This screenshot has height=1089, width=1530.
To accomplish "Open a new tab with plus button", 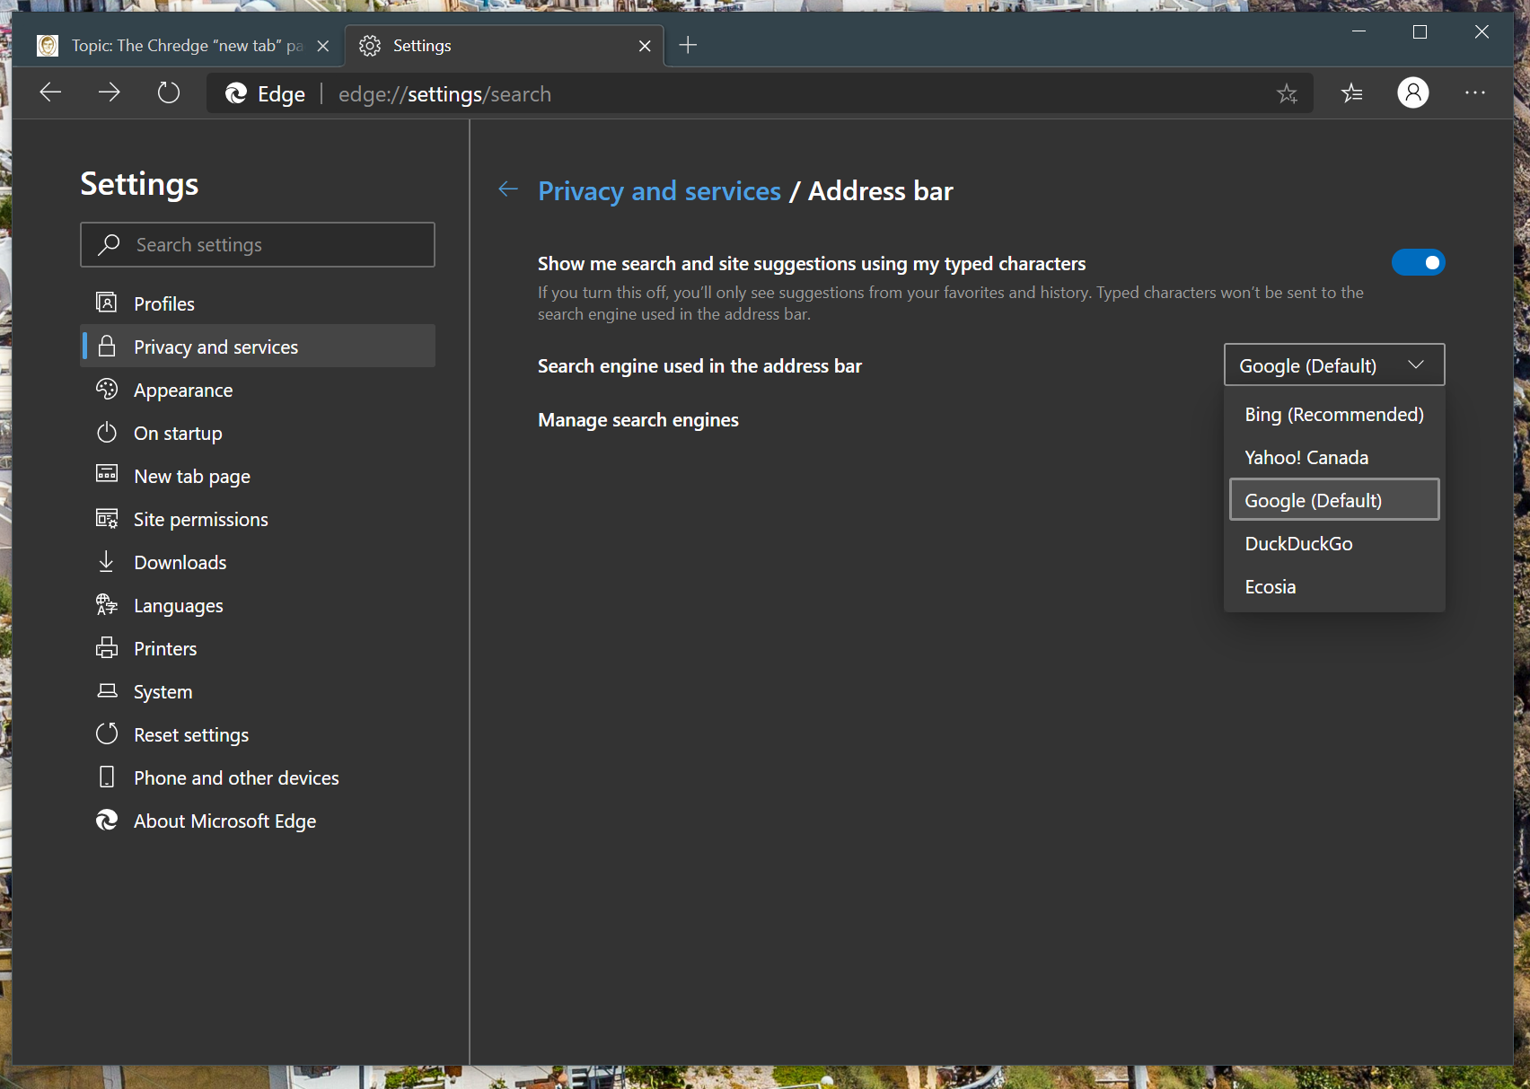I will [688, 45].
